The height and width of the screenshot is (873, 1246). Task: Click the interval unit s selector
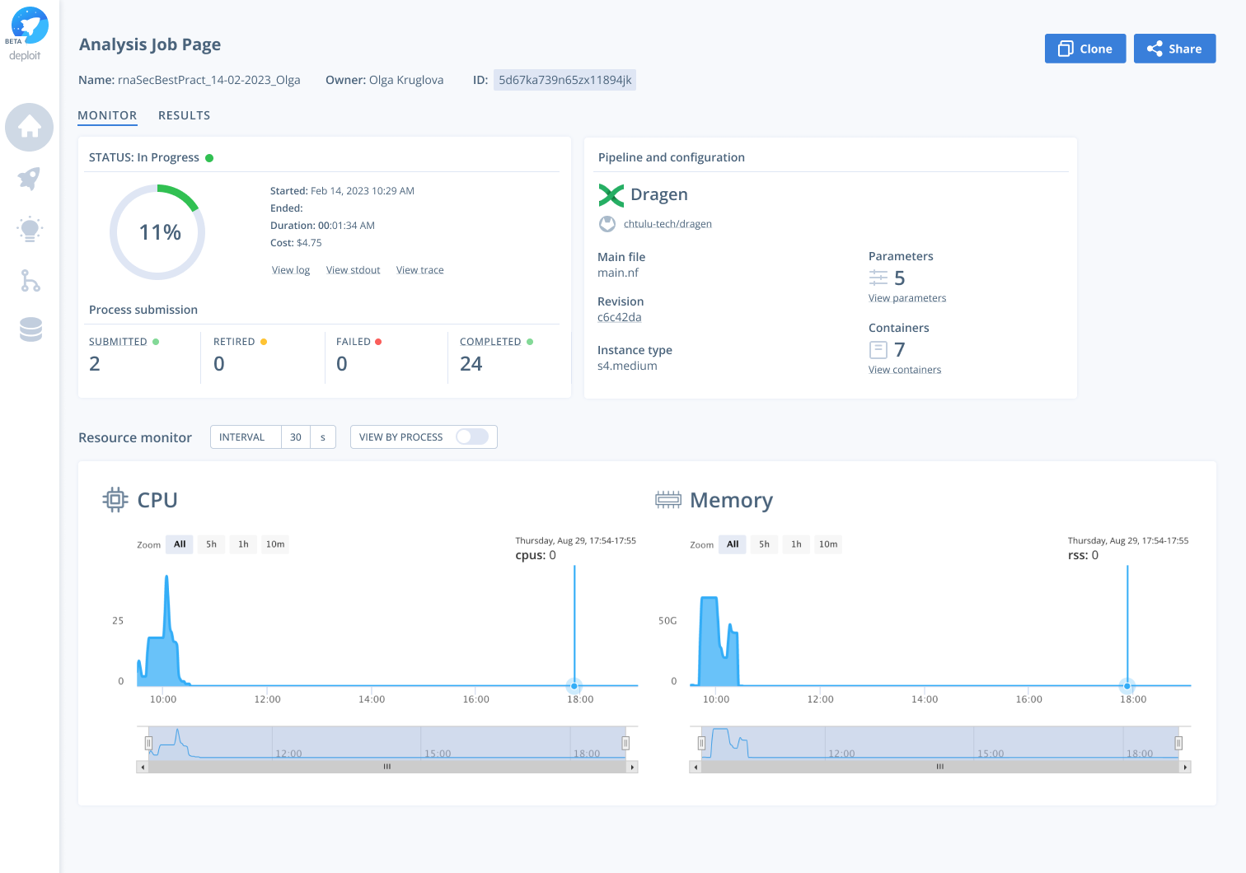coord(323,437)
